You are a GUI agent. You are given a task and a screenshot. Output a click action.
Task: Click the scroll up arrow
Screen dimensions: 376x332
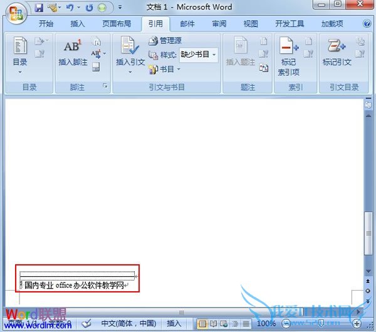point(368,115)
